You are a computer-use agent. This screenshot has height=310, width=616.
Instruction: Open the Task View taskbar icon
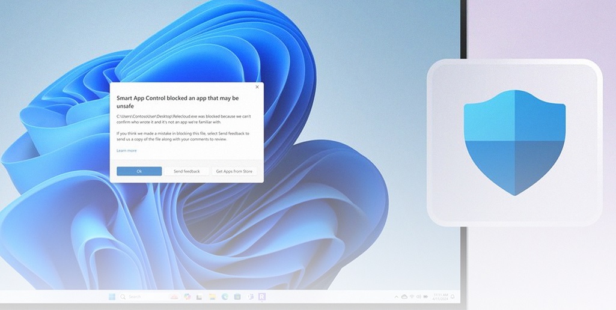pos(199,297)
